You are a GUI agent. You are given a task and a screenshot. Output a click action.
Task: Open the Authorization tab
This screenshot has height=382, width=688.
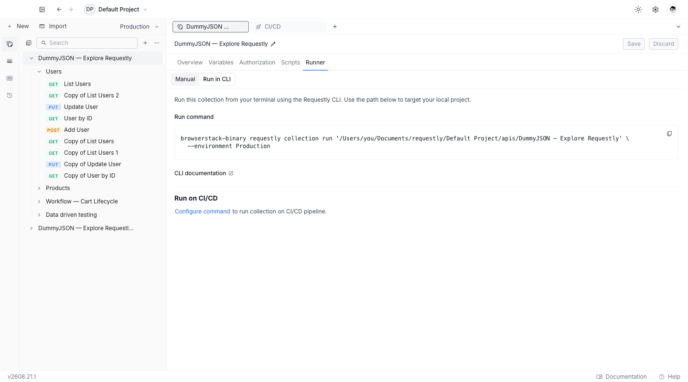(x=257, y=63)
